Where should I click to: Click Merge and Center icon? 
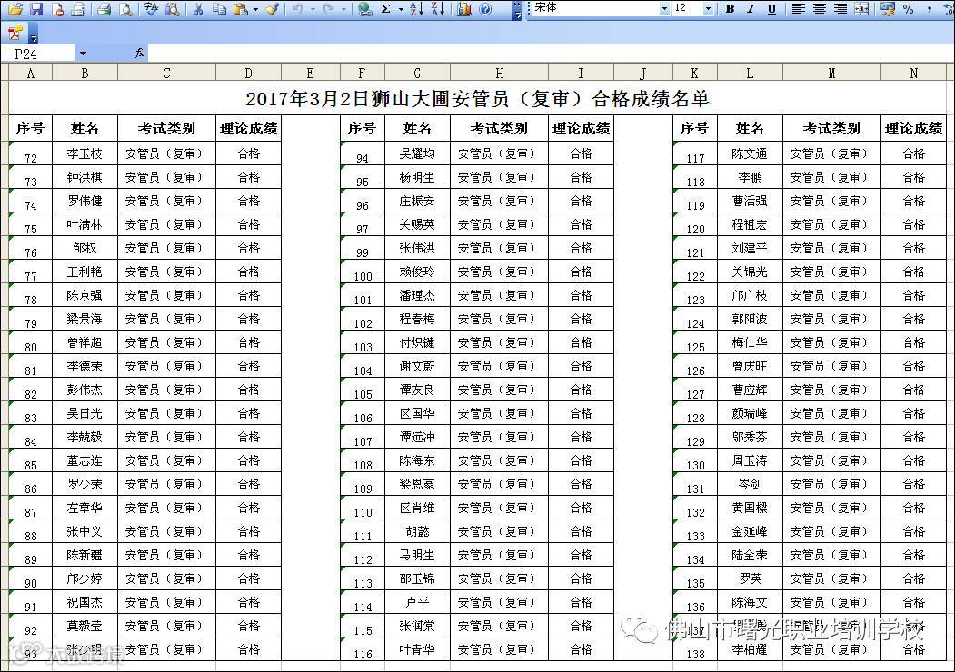click(861, 9)
